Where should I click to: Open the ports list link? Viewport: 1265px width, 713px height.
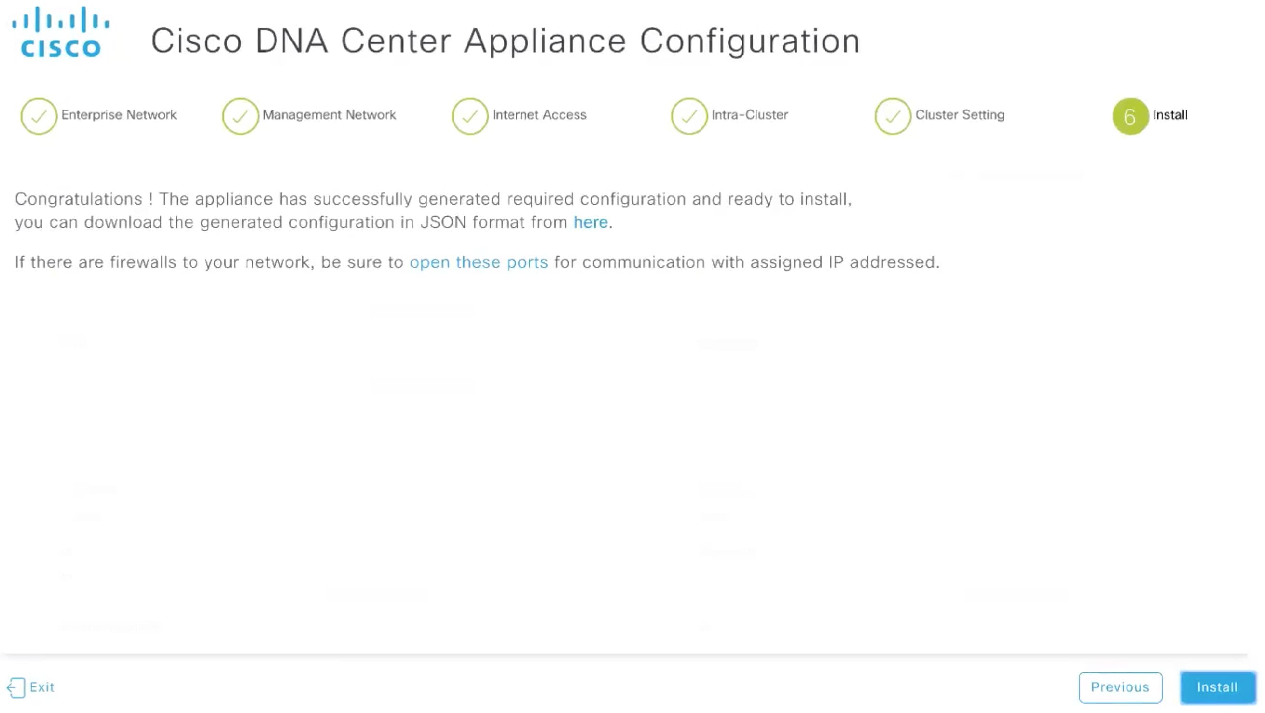[479, 262]
